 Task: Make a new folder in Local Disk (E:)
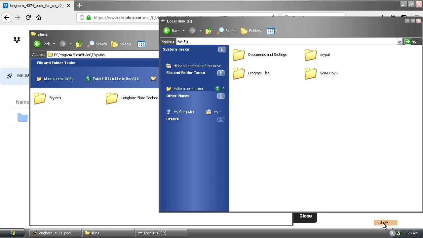click(185, 89)
